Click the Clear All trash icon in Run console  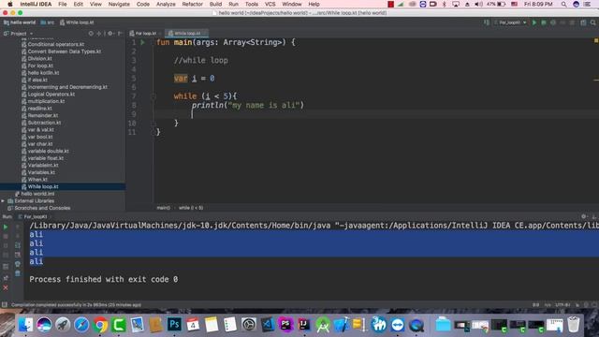pos(18,273)
